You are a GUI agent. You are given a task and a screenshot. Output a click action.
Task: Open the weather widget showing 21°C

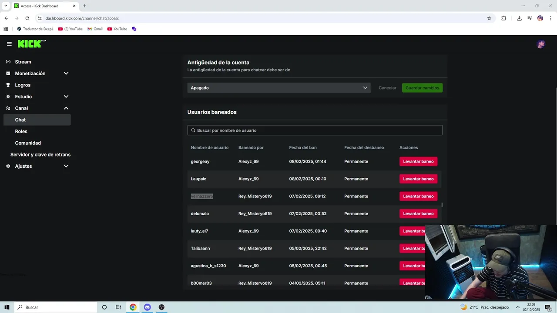484,307
